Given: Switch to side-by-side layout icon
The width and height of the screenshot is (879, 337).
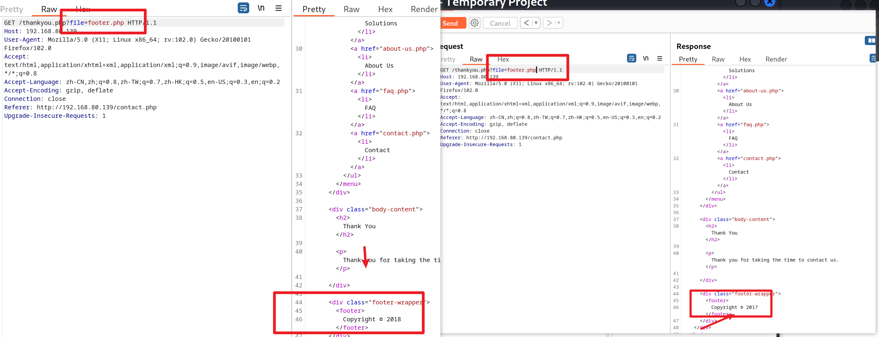Looking at the screenshot, I should point(871,40).
